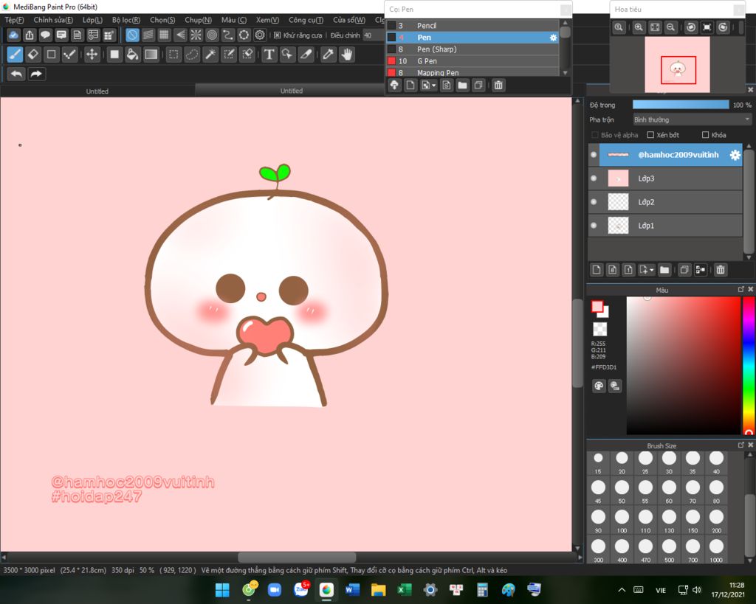Zoom out using the Navigator panel
Screen dimensions: 756x604
click(670, 27)
